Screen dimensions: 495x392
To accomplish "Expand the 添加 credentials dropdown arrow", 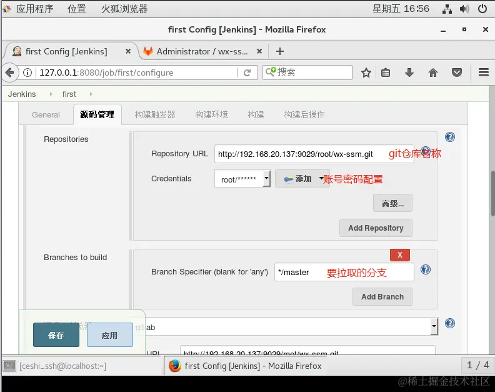I will (321, 178).
